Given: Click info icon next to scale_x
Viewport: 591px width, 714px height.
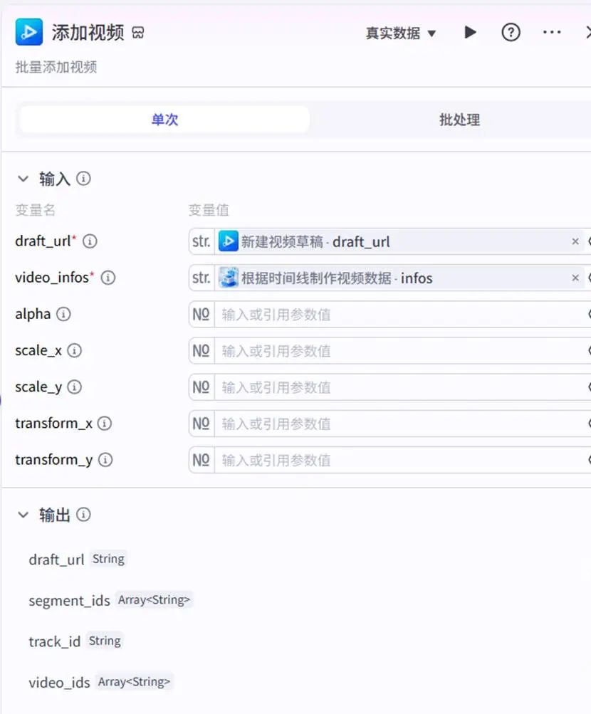Looking at the screenshot, I should 74,350.
